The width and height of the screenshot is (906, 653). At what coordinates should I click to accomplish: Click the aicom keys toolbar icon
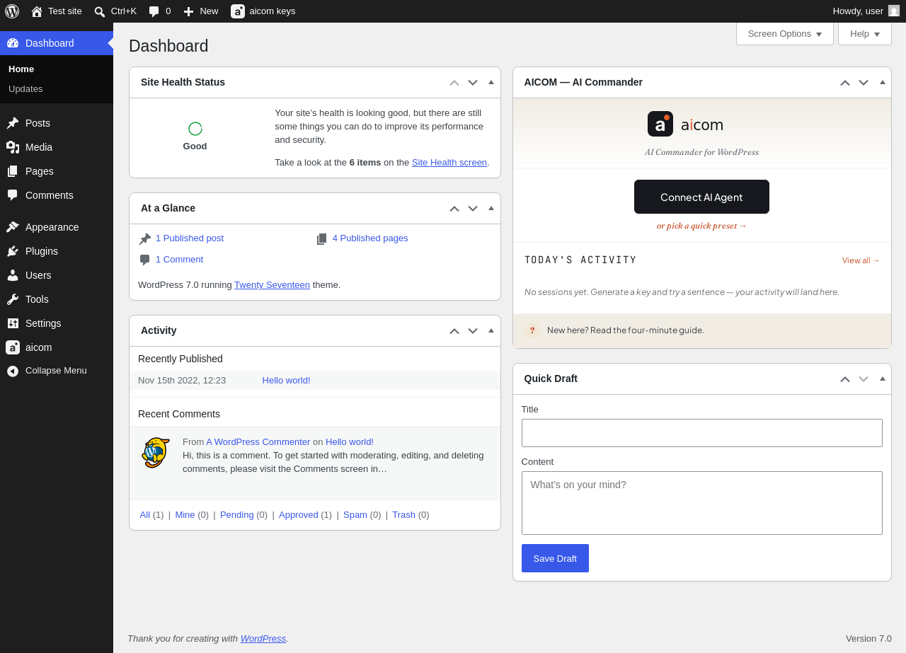pos(238,11)
